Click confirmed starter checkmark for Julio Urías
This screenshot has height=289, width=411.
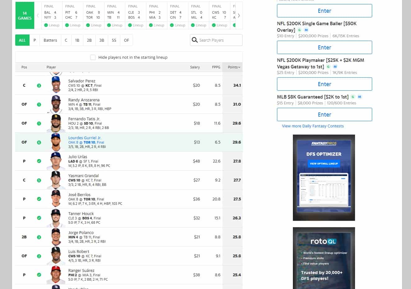pyautogui.click(x=39, y=161)
